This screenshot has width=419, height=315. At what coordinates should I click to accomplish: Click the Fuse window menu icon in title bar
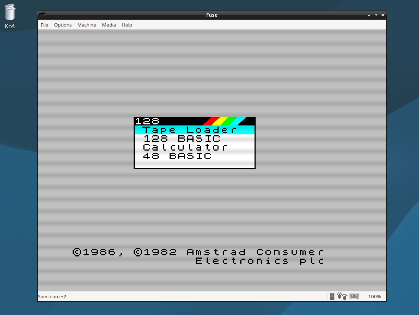(42, 15)
